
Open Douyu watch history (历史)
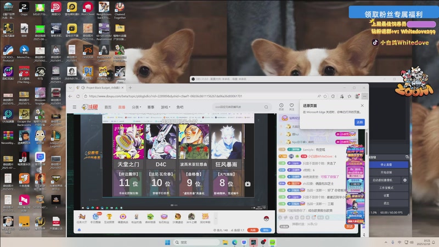tap(281, 106)
